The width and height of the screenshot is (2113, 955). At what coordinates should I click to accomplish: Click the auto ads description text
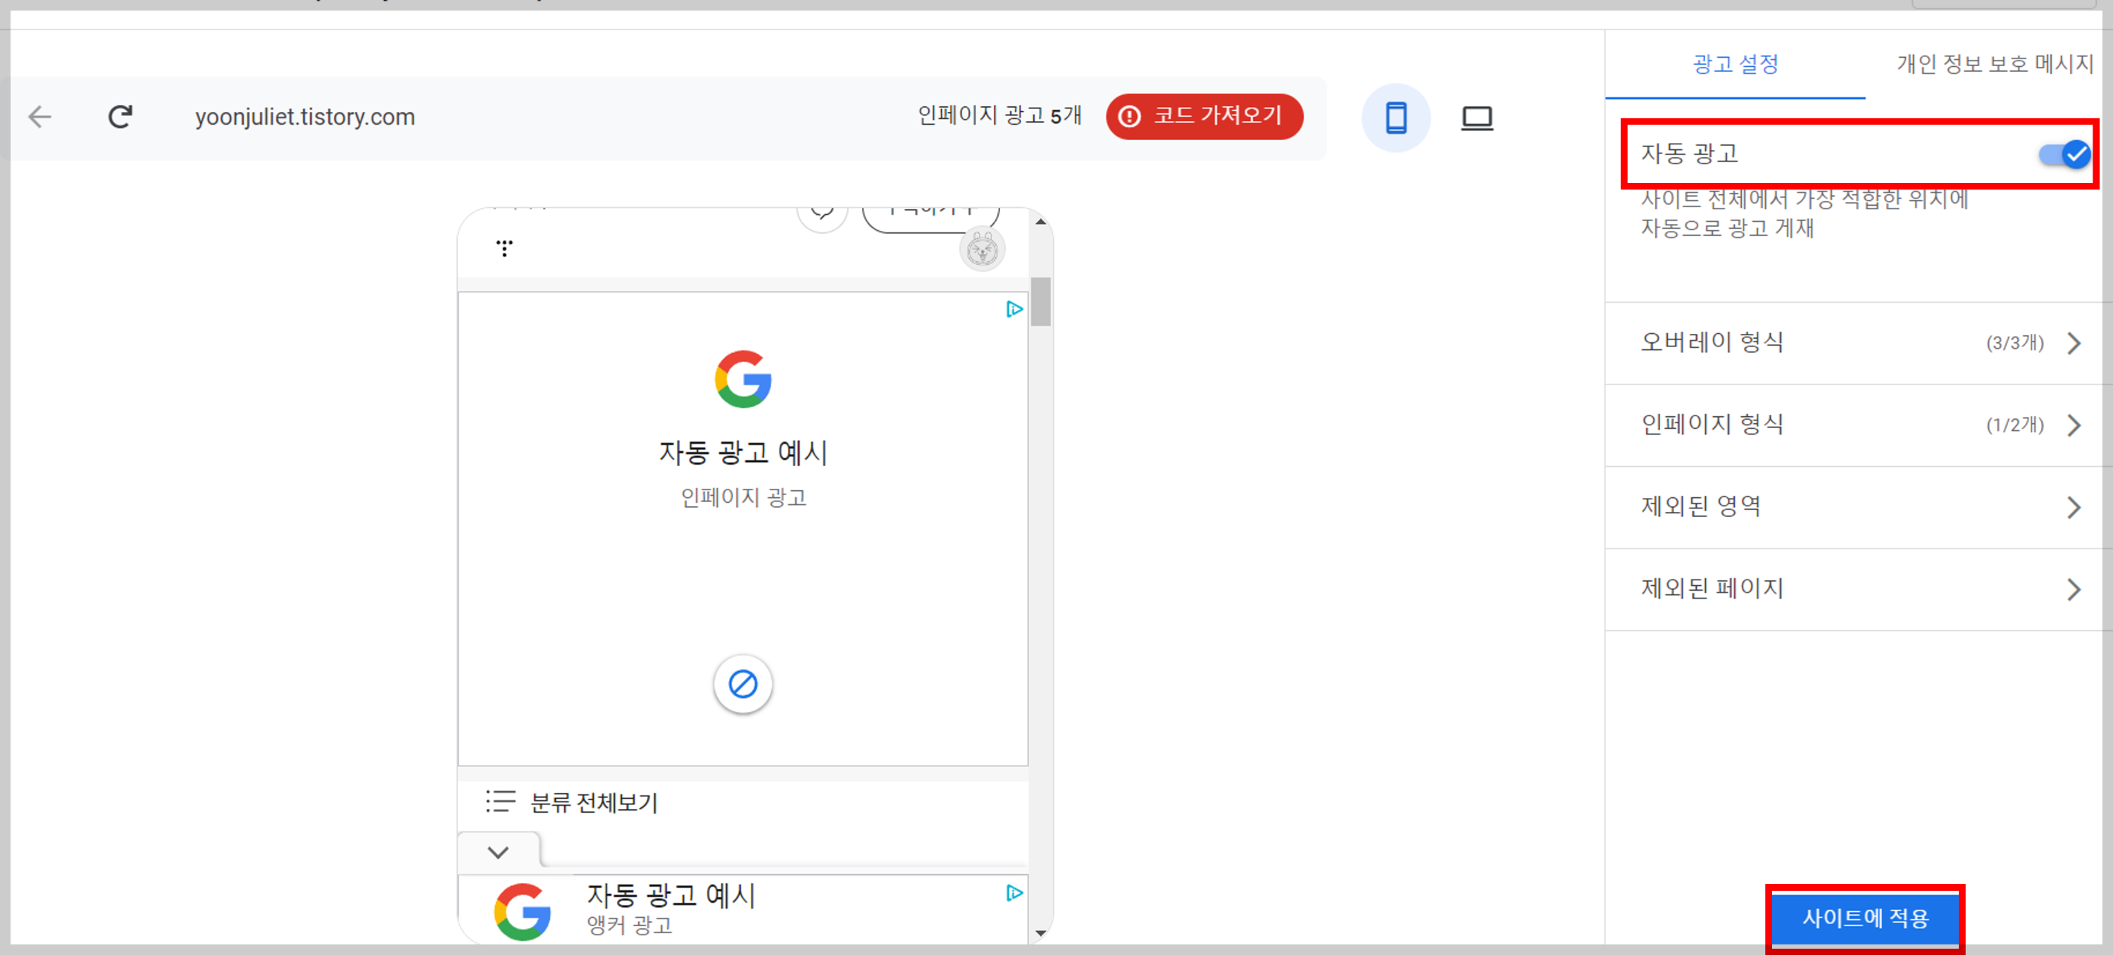[1804, 213]
